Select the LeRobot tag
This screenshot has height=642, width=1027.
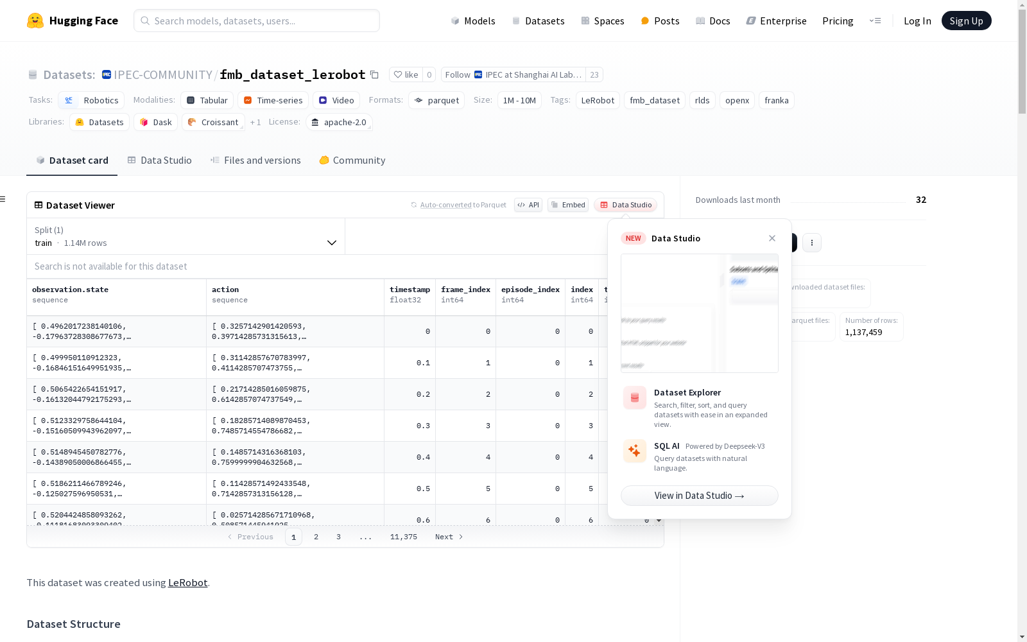pyautogui.click(x=598, y=100)
